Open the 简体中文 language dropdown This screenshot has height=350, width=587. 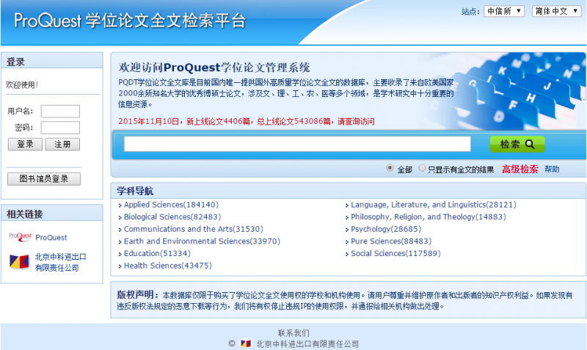tap(556, 11)
